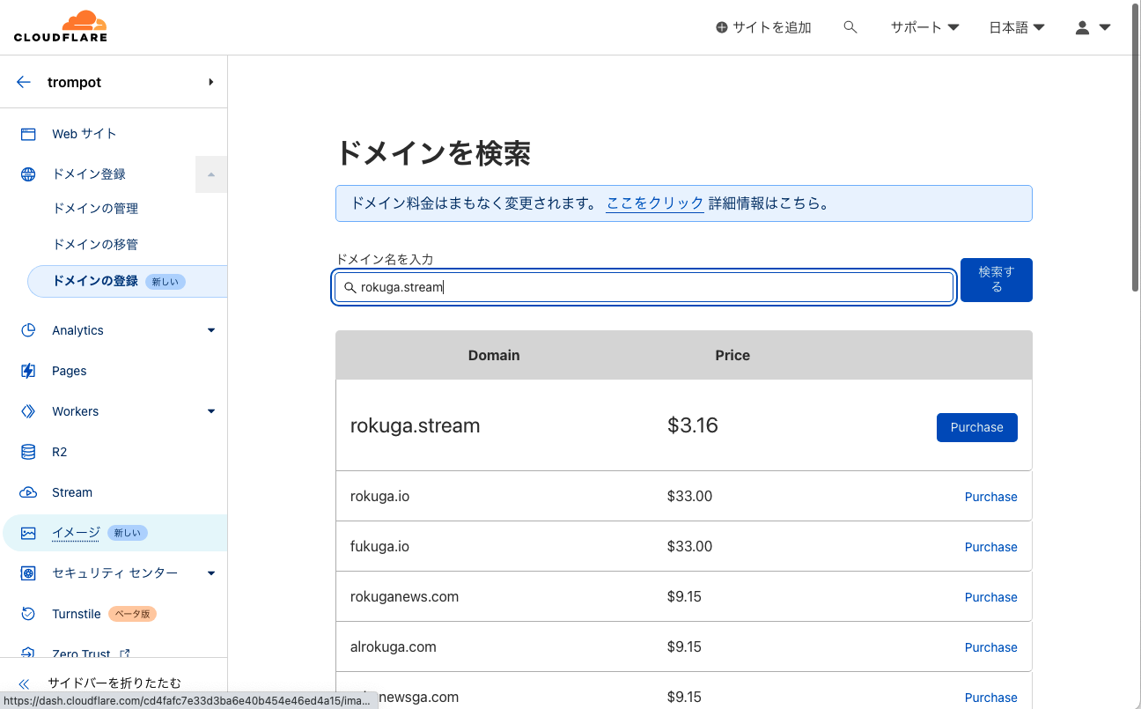Click the Web サイト icon in sidebar
The image size is (1141, 709).
coord(27,133)
